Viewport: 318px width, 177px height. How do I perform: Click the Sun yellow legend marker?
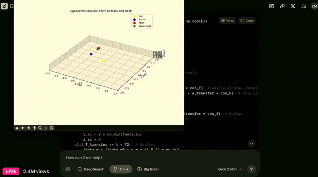point(135,16)
